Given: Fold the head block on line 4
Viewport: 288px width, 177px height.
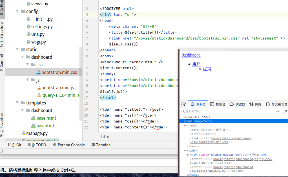Looking at the screenshot, I should [x=98, y=21].
